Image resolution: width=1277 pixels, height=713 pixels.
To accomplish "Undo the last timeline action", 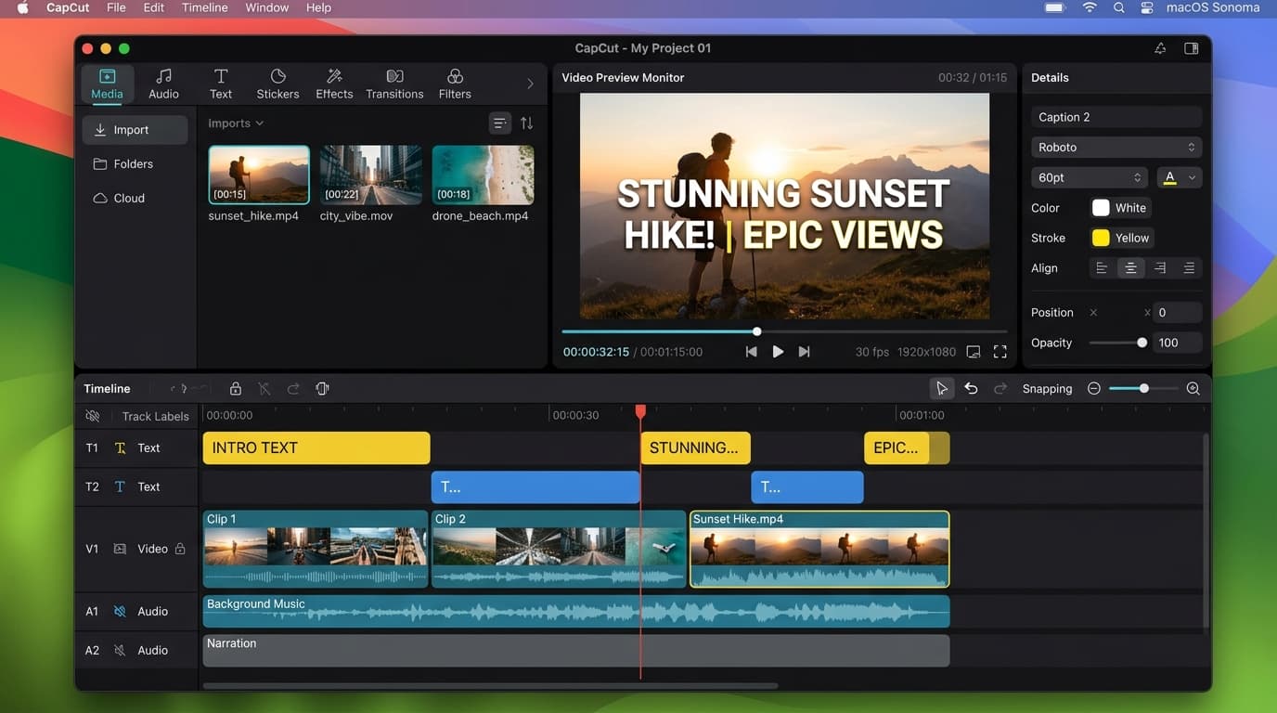I will click(x=971, y=389).
